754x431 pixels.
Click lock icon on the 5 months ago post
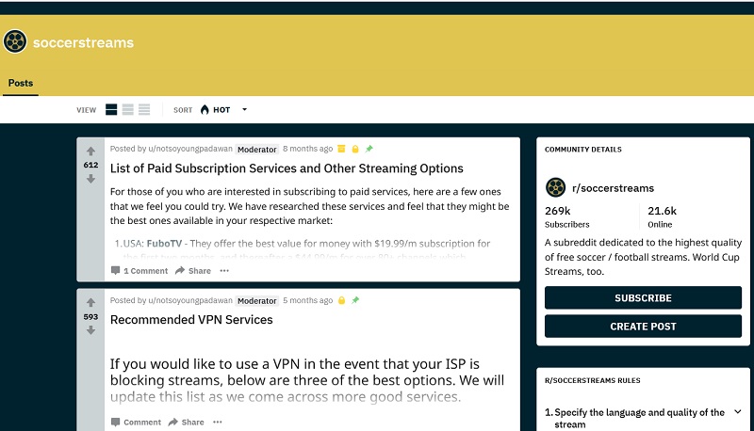coord(341,300)
